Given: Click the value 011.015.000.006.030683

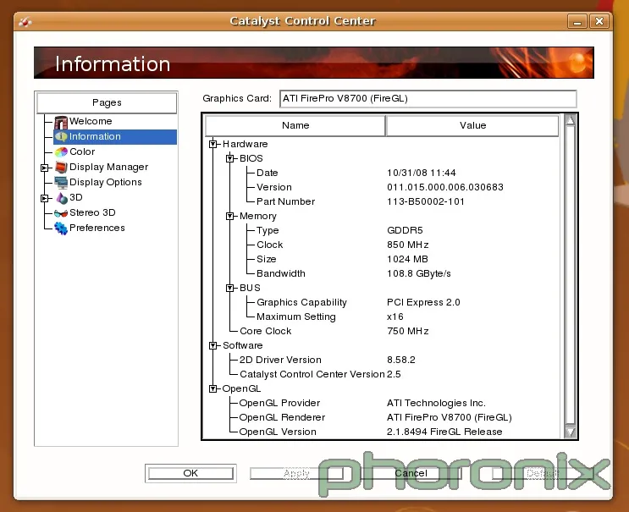Looking at the screenshot, I should [445, 187].
